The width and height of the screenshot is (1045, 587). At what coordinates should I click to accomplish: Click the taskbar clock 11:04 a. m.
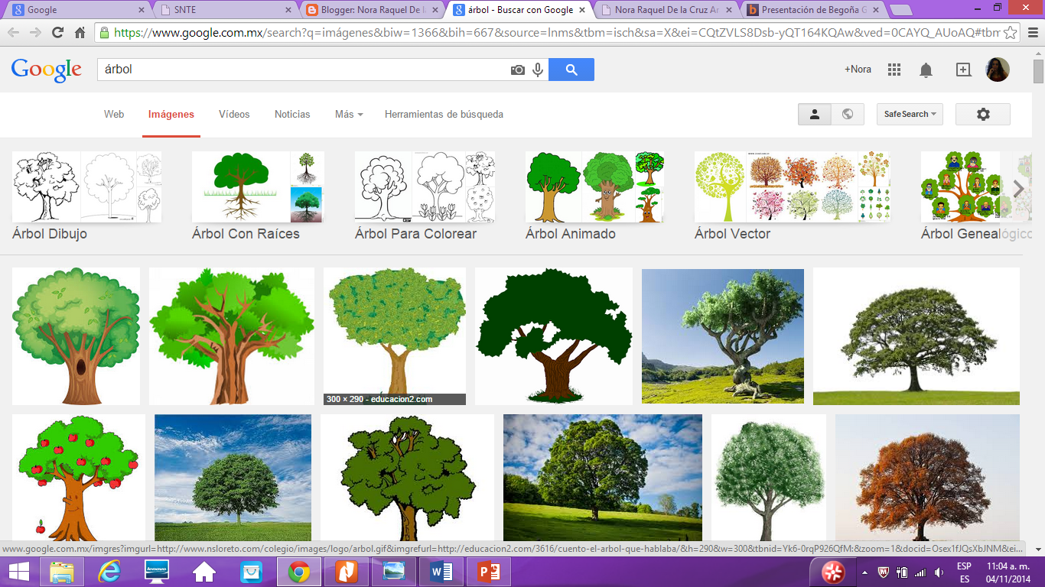(1007, 566)
